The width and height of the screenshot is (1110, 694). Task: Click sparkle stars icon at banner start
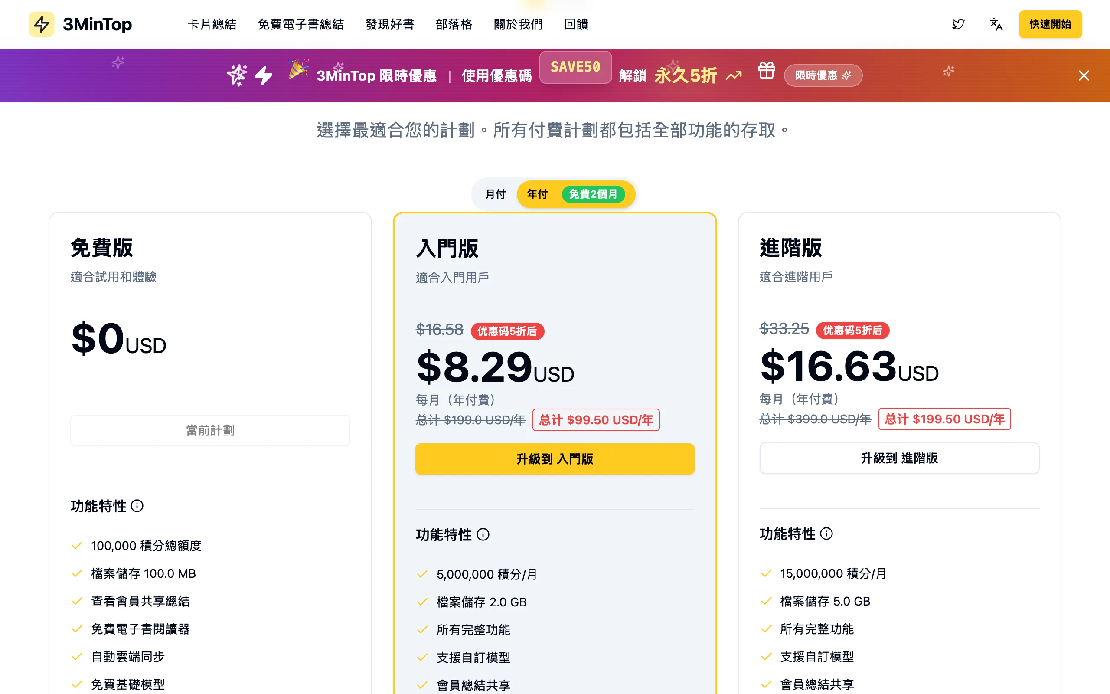237,75
